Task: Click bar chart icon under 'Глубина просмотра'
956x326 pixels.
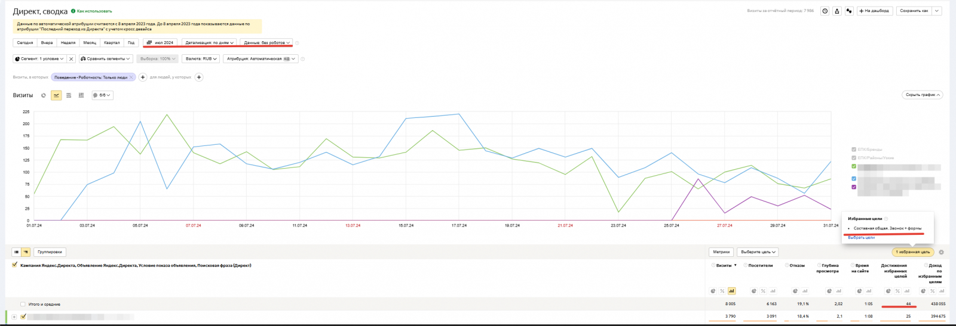Action: 839,291
